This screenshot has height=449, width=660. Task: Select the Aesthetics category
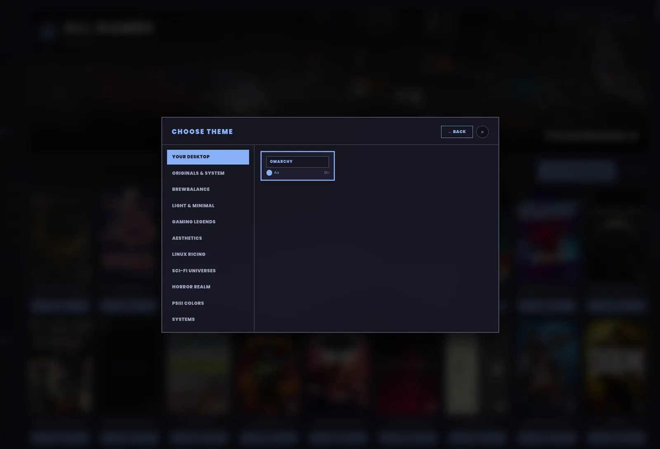[x=208, y=238]
